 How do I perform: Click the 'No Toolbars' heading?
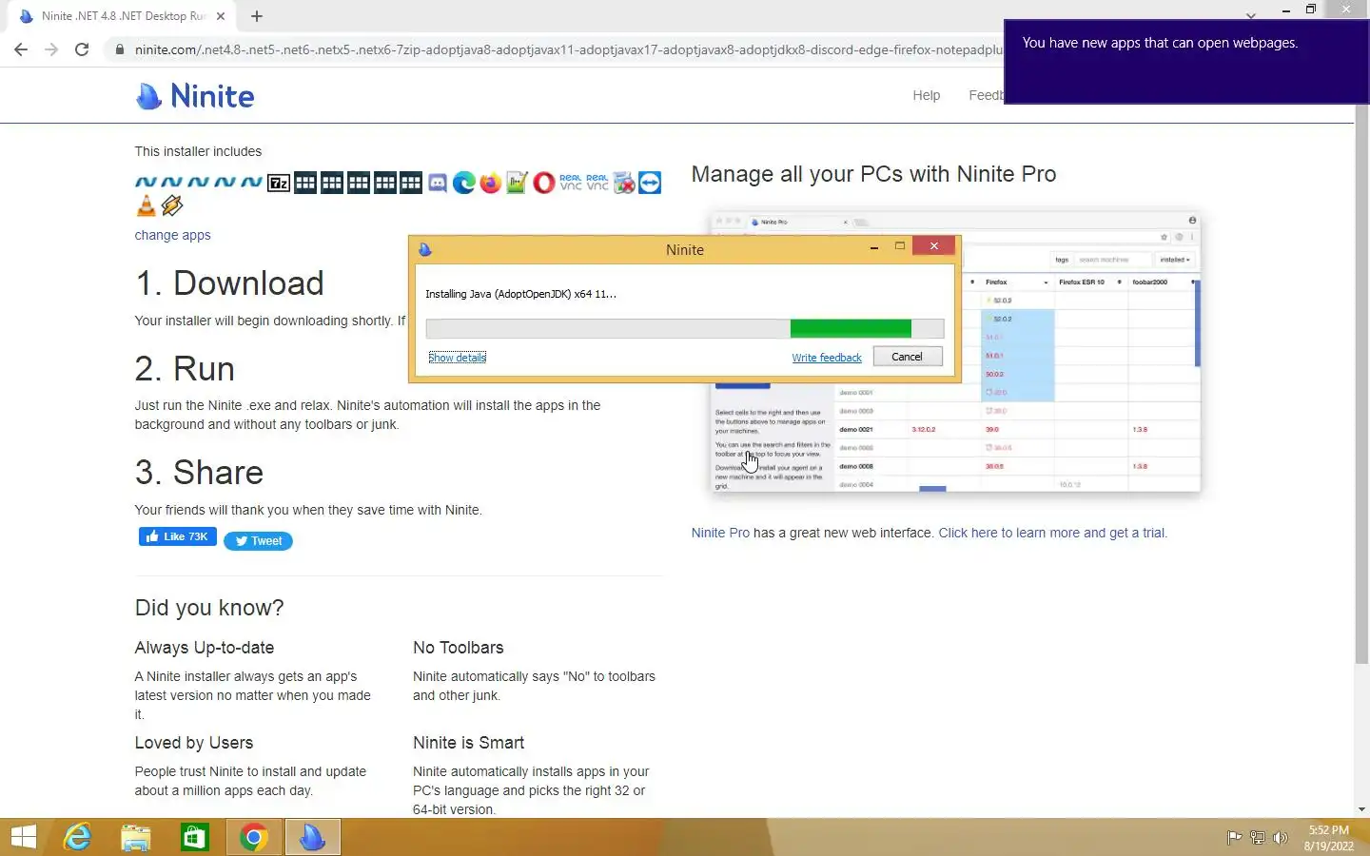click(x=459, y=648)
